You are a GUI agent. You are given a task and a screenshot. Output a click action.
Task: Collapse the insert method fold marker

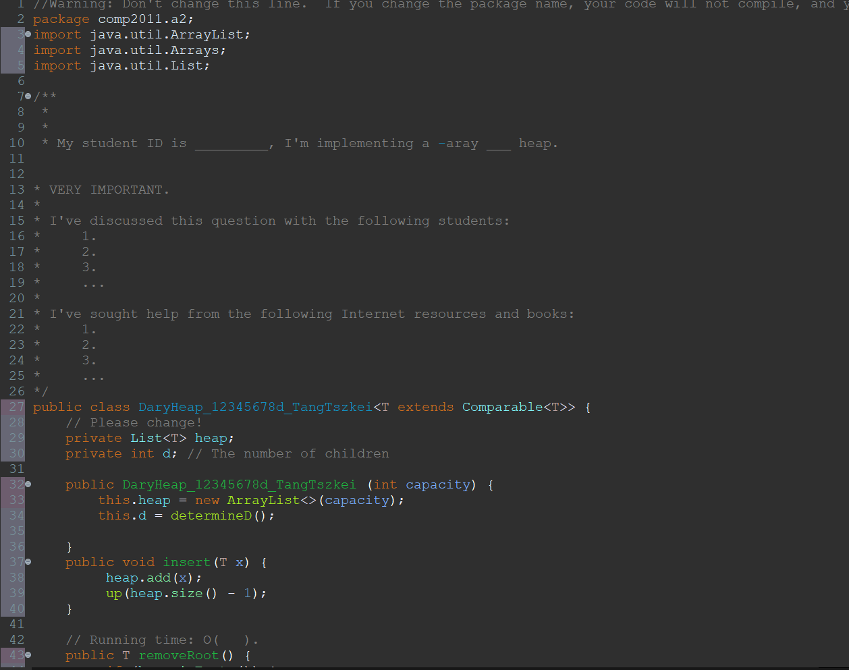(27, 561)
